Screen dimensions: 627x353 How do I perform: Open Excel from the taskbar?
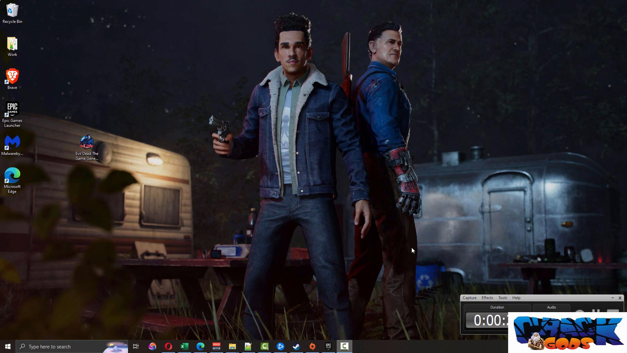[x=185, y=346]
